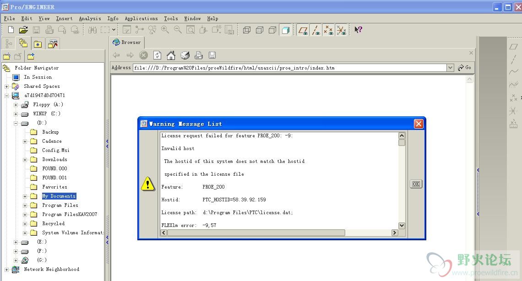This screenshot has height=281, width=522.
Task: Print the browser page
Action: tap(198, 55)
